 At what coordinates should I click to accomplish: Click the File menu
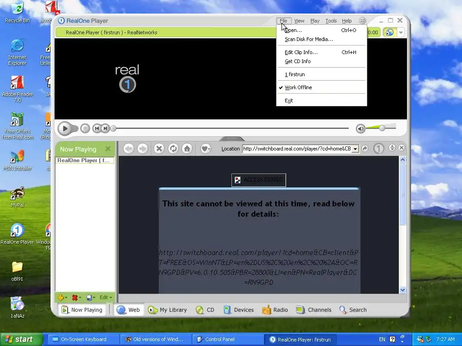tap(283, 21)
